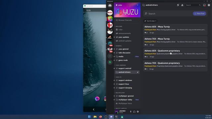
Task: Open the Sort & view dropdown
Action: pos(150,21)
